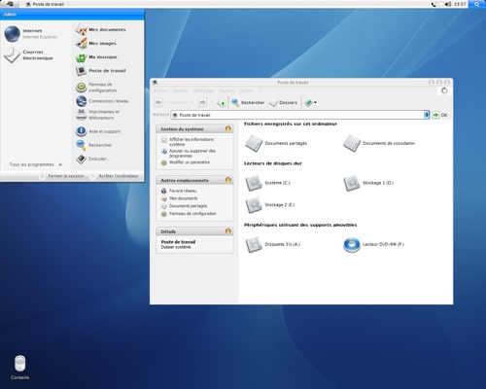Image resolution: width=486 pixels, height=389 pixels.
Task: Open the address bar dropdown arrow
Action: point(427,115)
